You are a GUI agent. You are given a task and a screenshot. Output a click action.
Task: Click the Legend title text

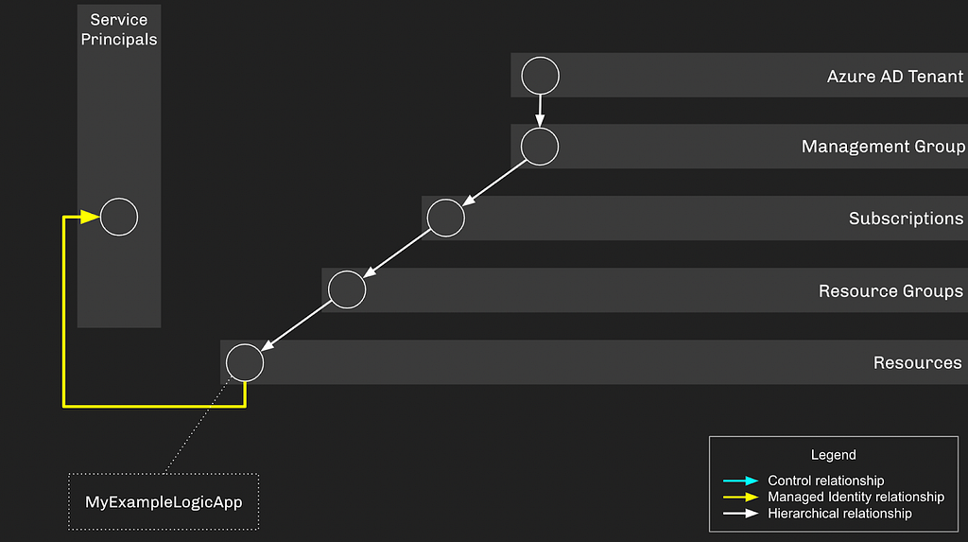click(834, 455)
